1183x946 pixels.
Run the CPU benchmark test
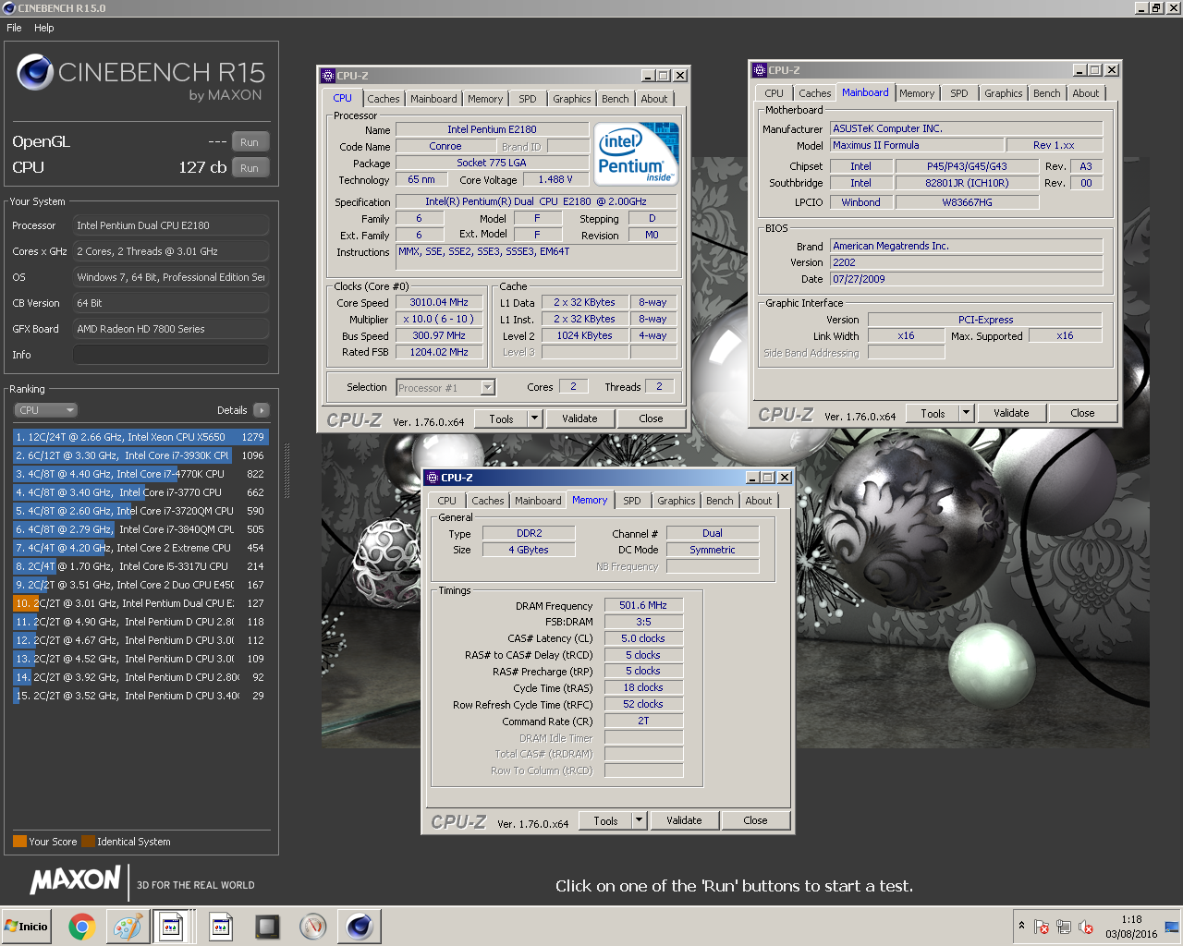pyautogui.click(x=250, y=168)
